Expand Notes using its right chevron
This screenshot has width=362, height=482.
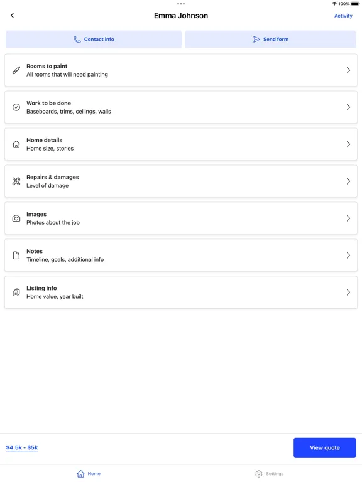tap(348, 255)
